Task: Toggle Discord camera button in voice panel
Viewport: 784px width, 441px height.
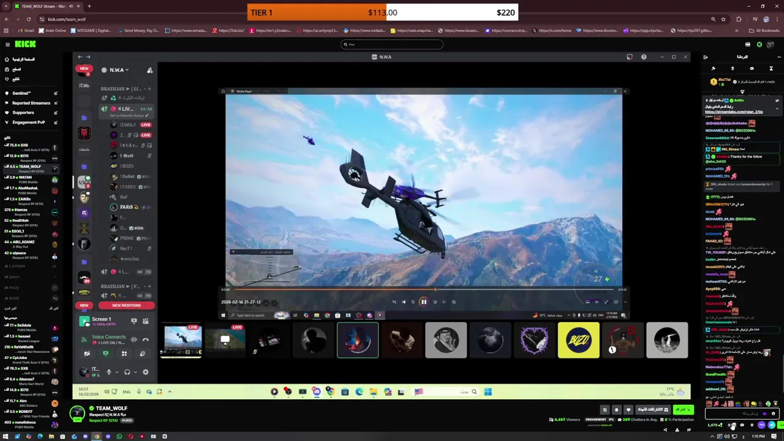Action: [86, 353]
